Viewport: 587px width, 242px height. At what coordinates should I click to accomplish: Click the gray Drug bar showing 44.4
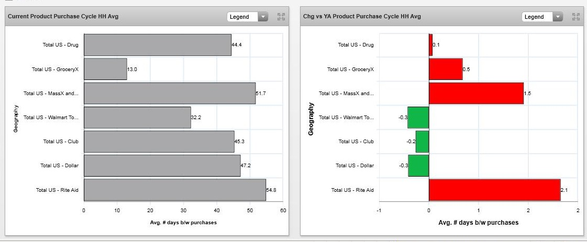click(x=158, y=45)
